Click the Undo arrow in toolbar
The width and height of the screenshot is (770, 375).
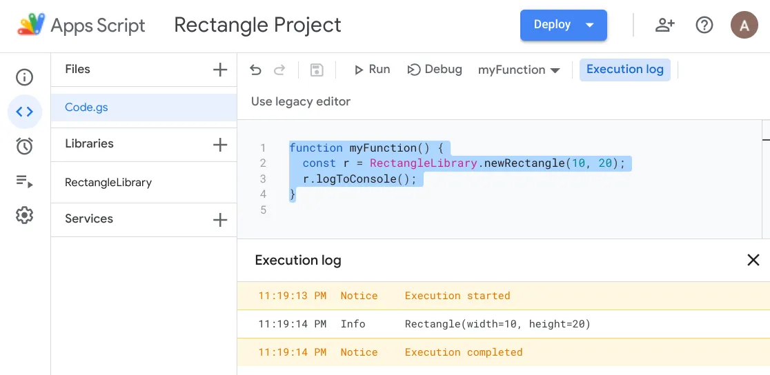pos(255,70)
